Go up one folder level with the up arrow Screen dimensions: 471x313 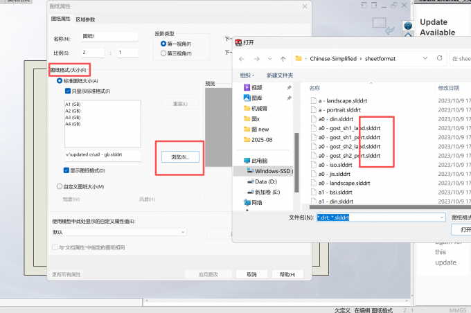pos(283,59)
